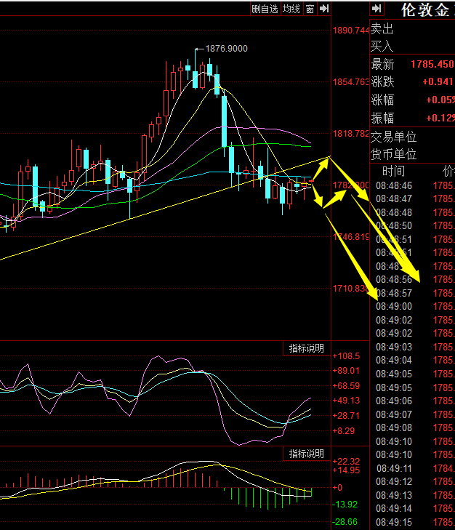Click the 删自选 button above the chart
455x530 pixels.
click(265, 9)
